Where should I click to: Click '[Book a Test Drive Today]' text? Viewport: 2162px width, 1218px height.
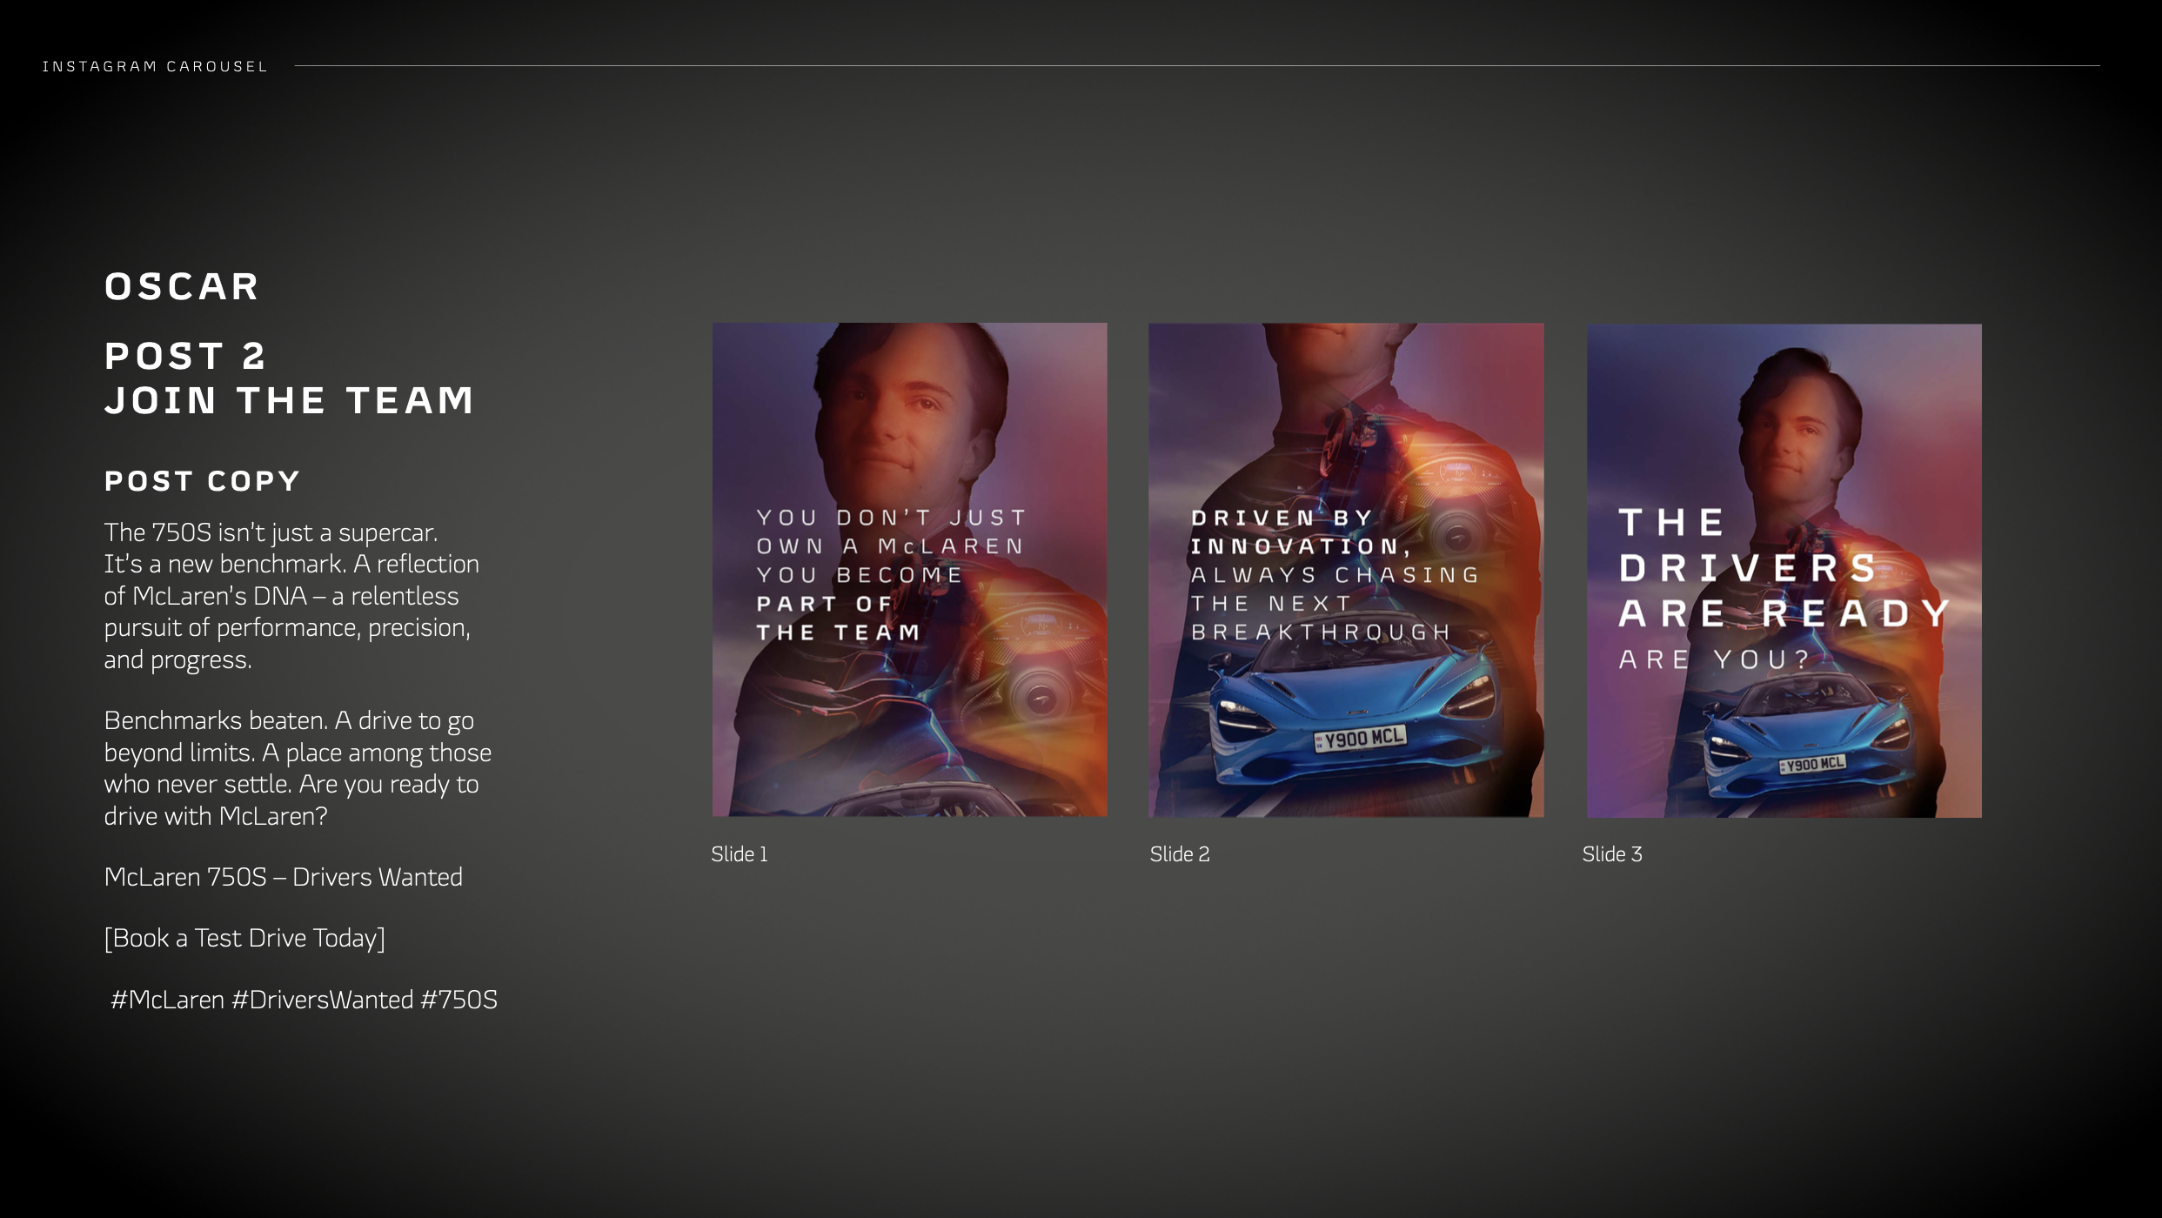244,938
